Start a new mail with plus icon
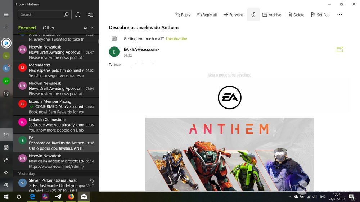Image resolution: width=360 pixels, height=202 pixels. 6,27
